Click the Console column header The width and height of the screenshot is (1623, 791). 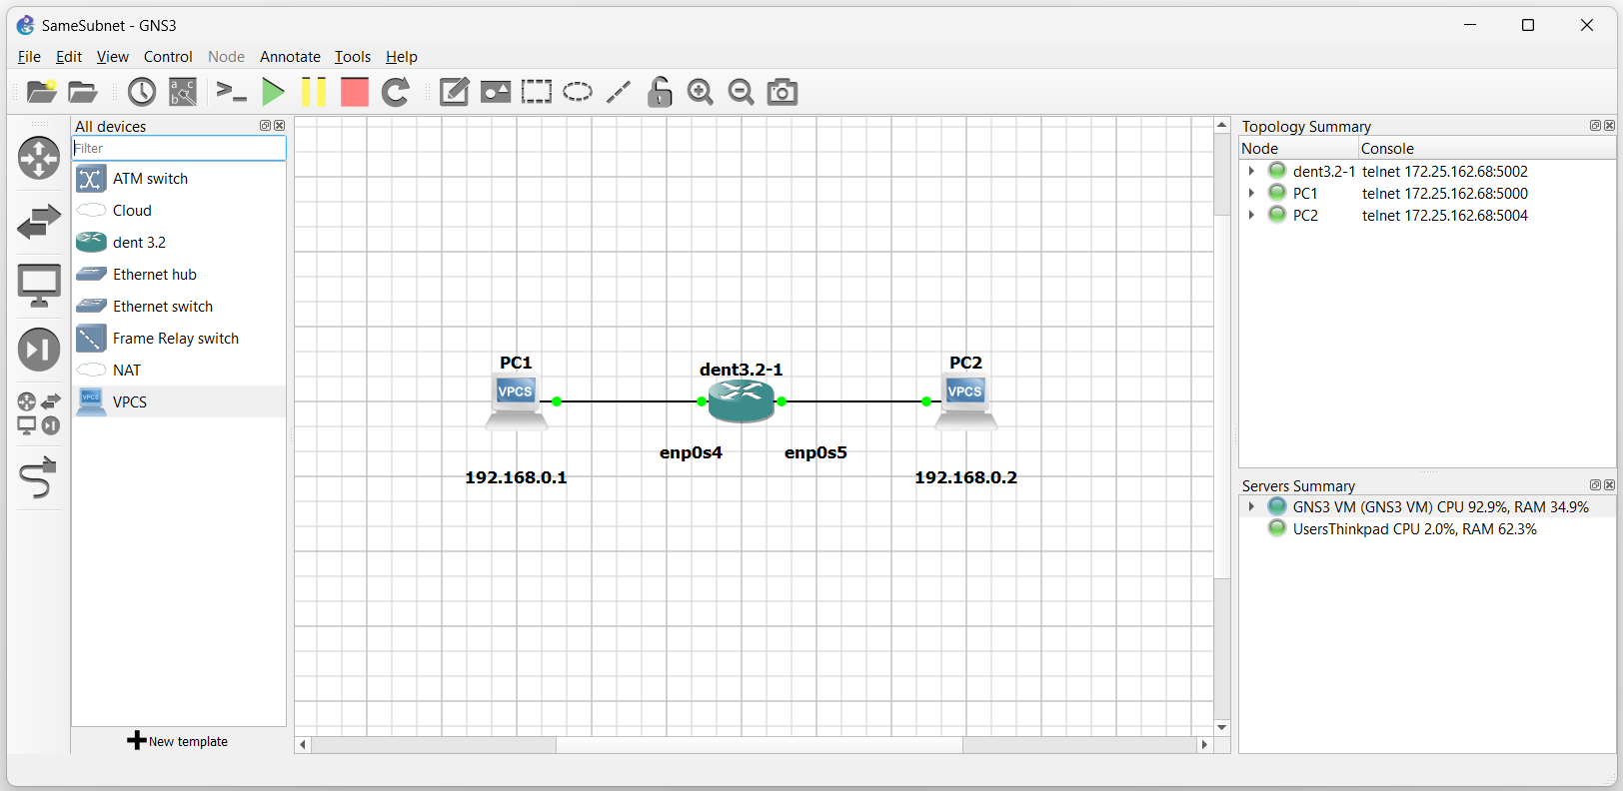tap(1487, 148)
